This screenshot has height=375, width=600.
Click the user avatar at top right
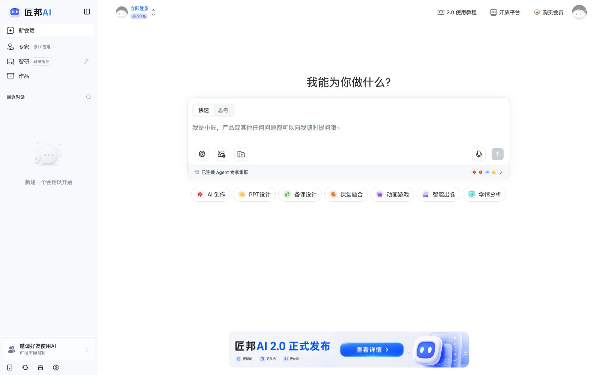click(579, 12)
